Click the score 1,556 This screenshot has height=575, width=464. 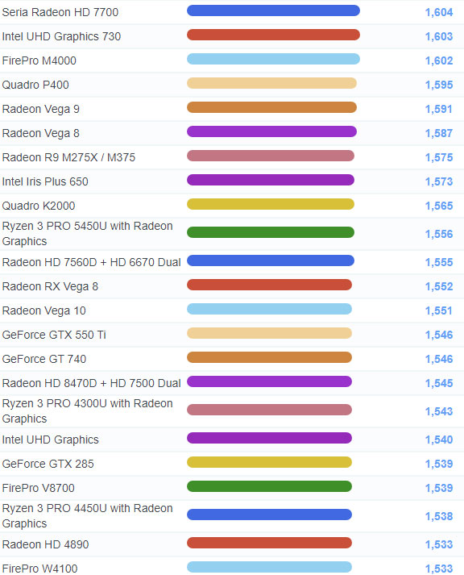(x=439, y=235)
